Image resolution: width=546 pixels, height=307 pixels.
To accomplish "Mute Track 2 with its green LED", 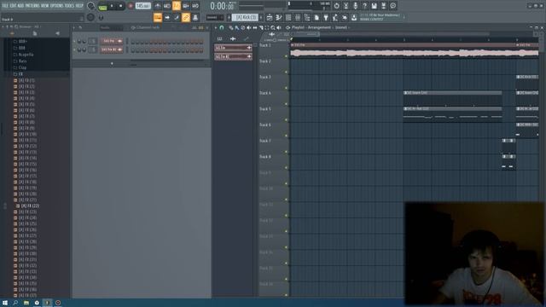I will point(287,72).
